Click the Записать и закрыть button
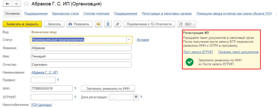The width and height of the screenshot is (277, 108). point(22,24)
